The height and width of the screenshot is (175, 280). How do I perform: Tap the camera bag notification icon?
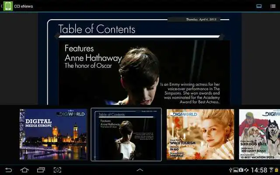241,170
